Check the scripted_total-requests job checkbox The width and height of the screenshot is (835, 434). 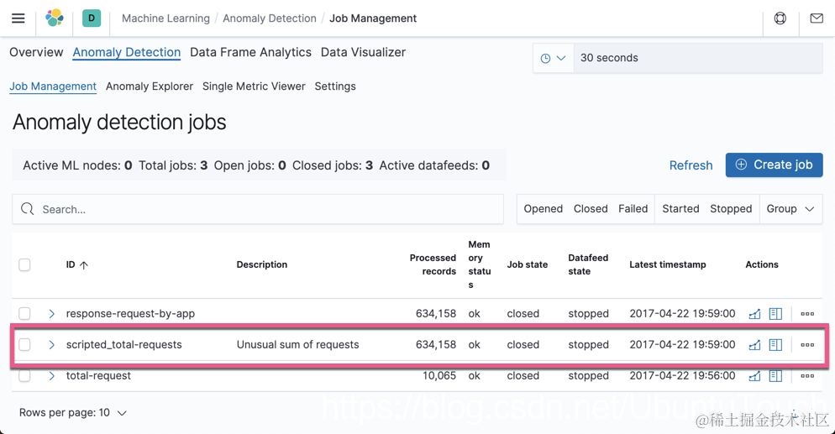click(25, 345)
